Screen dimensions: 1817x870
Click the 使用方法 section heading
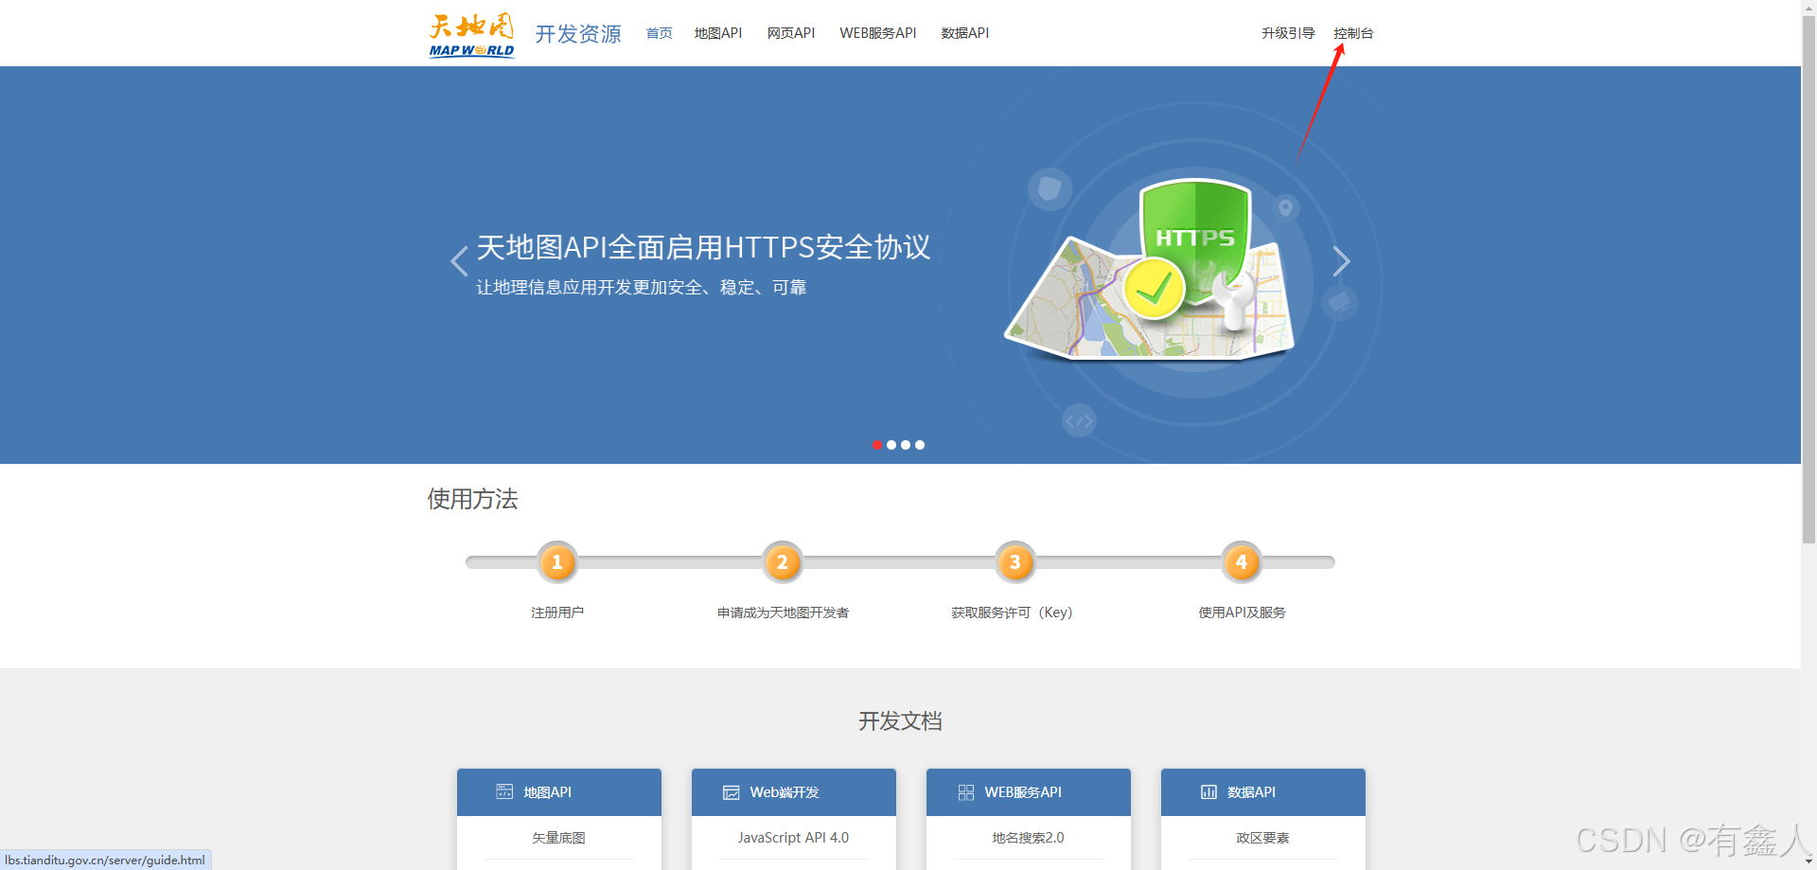pos(472,499)
